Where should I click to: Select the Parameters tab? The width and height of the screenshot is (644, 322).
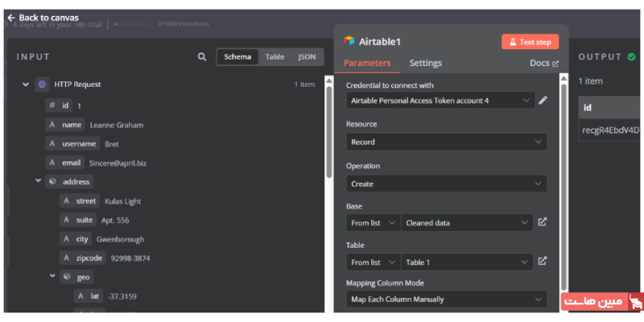point(367,63)
